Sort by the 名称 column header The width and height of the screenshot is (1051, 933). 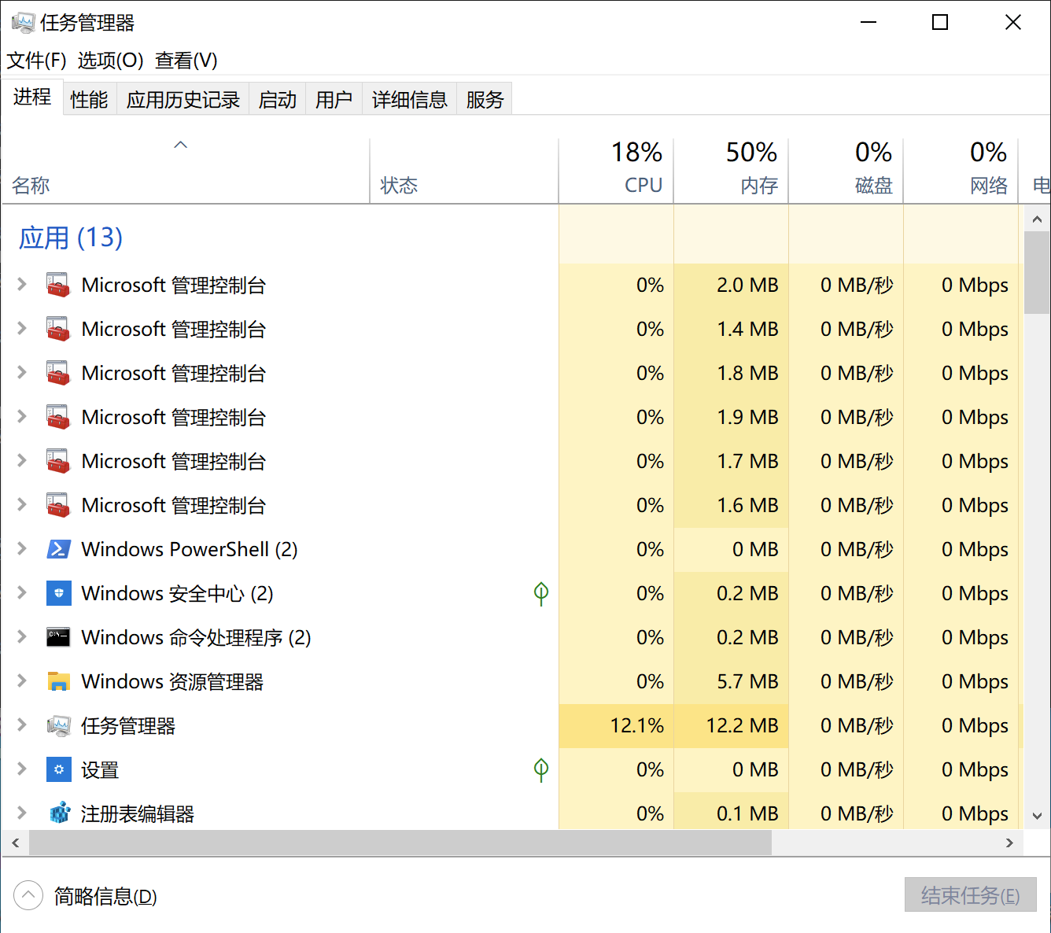coord(186,171)
